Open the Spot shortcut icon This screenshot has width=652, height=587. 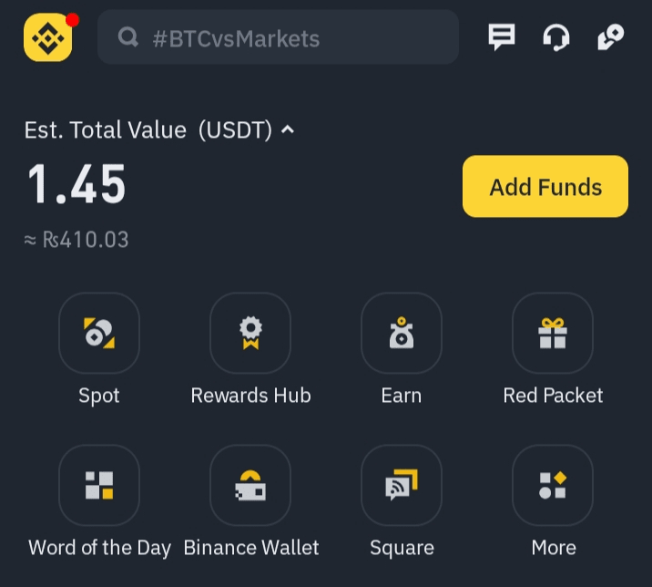(x=99, y=334)
